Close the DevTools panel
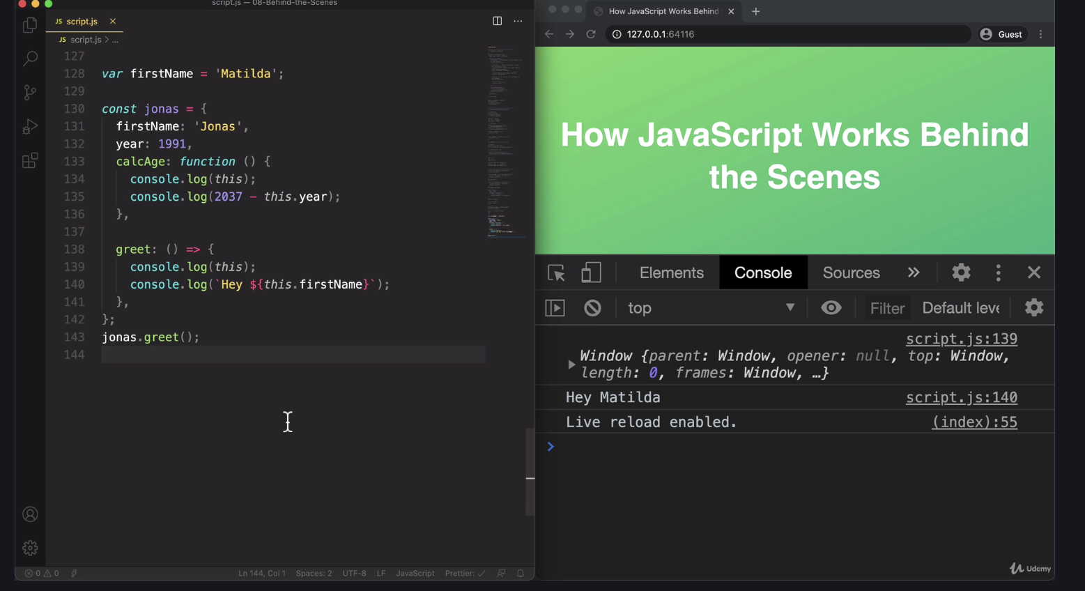 point(1034,273)
